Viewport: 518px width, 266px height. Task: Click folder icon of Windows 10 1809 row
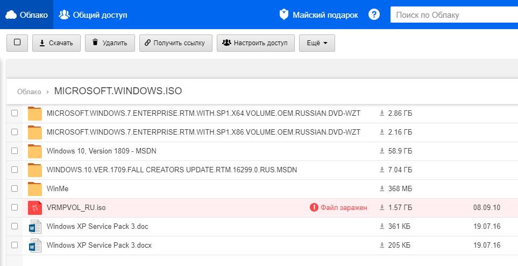[34, 151]
